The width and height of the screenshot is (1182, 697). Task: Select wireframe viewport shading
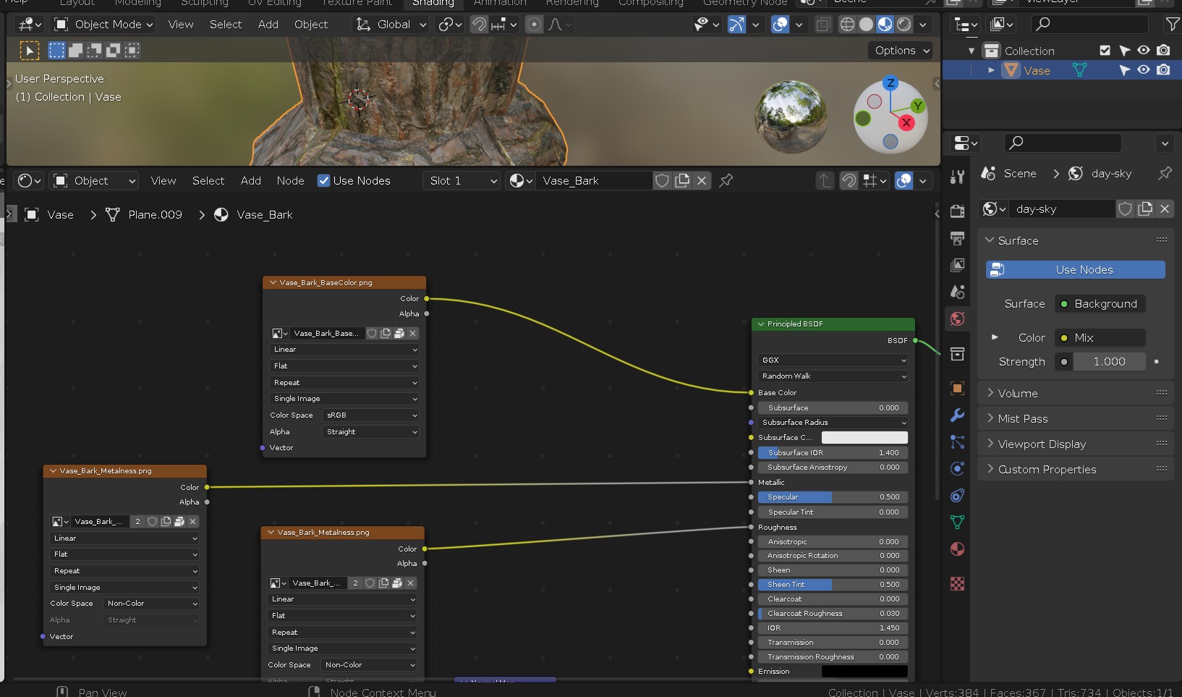tap(847, 25)
